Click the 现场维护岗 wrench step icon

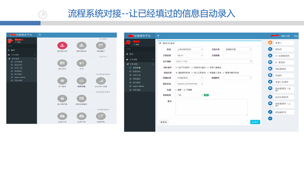[270, 112]
